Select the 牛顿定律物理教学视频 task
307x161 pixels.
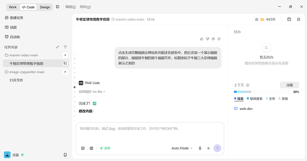click(x=36, y=64)
